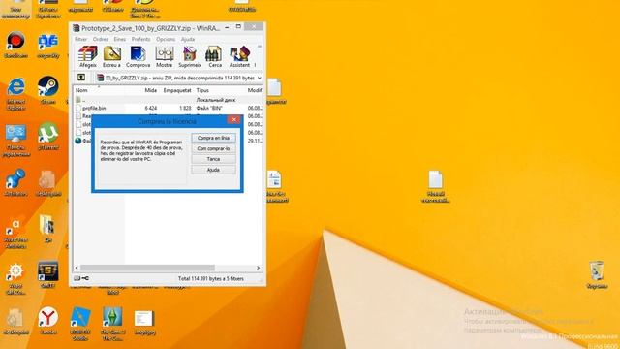Expand the archive path dropdown arrow
The image size is (620, 349).
click(259, 78)
